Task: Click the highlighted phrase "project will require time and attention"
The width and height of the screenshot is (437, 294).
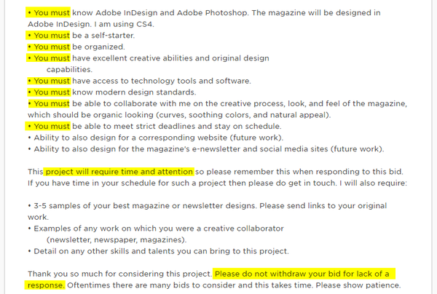Action: [x=119, y=172]
